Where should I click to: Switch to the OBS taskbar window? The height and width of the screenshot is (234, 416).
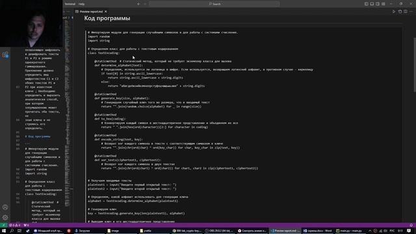coord(220,231)
